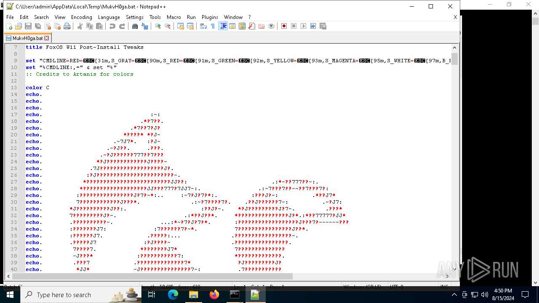This screenshot has width=539, height=303.
Task: Close the document with the menu bar X
Action: coord(455,17)
